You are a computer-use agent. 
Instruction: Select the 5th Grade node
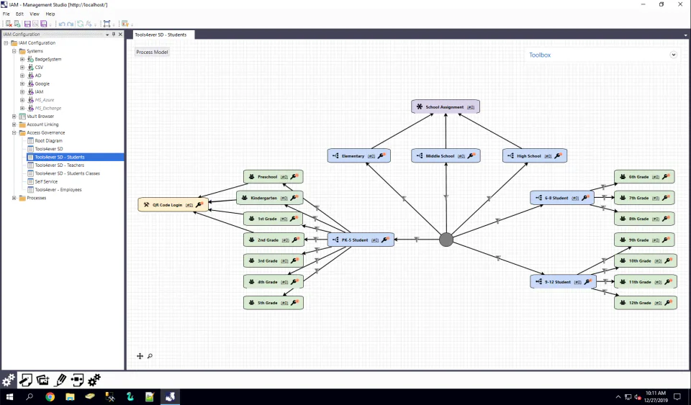(274, 302)
